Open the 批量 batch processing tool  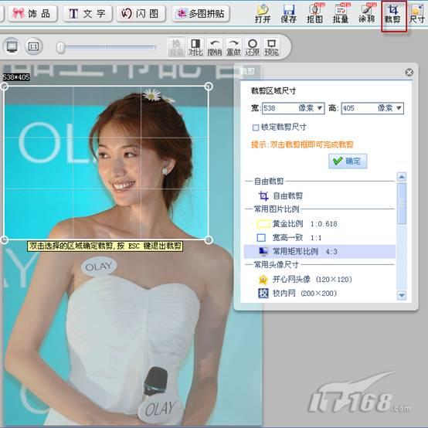pyautogui.click(x=341, y=15)
